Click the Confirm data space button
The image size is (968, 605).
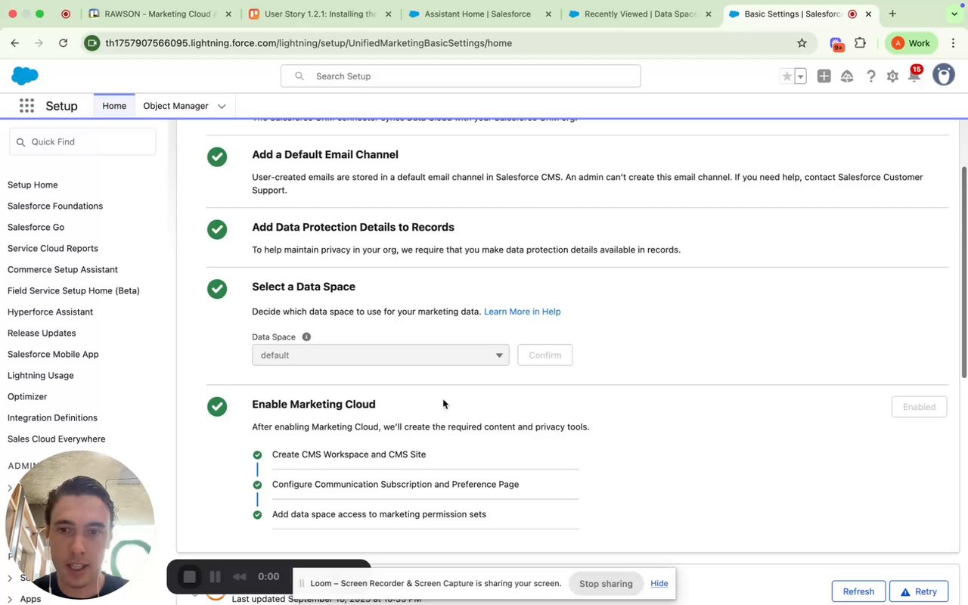[x=544, y=355]
